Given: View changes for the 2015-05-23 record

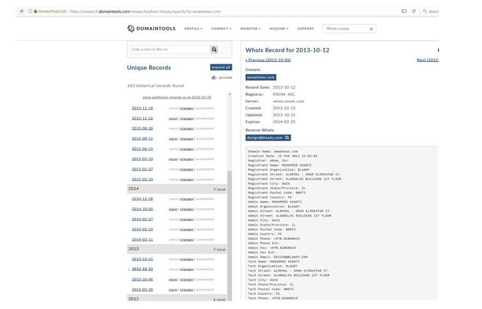Looking at the screenshot, I should click(x=186, y=159).
